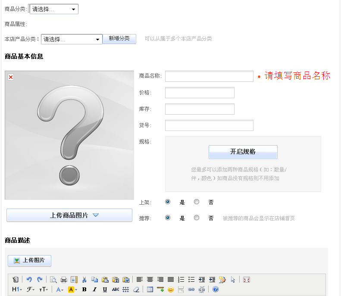
Task: Insert a table using the table icon
Action: pyautogui.click(x=150, y=290)
